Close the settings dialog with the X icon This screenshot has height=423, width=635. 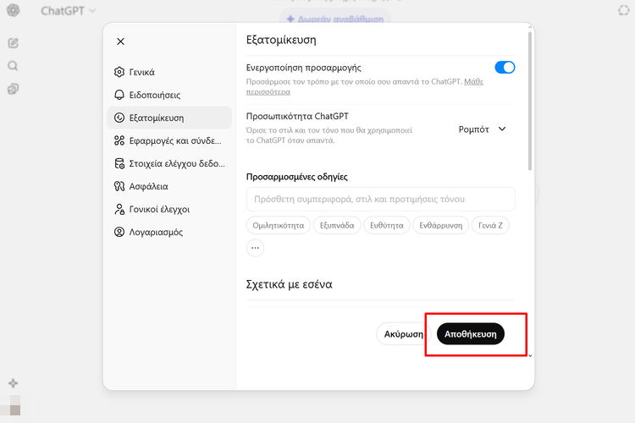tap(120, 41)
